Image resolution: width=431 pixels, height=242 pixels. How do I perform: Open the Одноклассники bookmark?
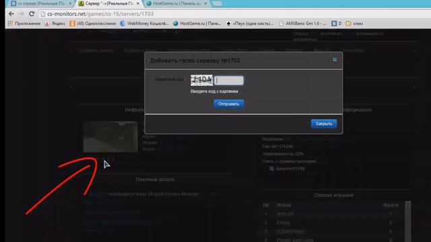pyautogui.click(x=93, y=24)
